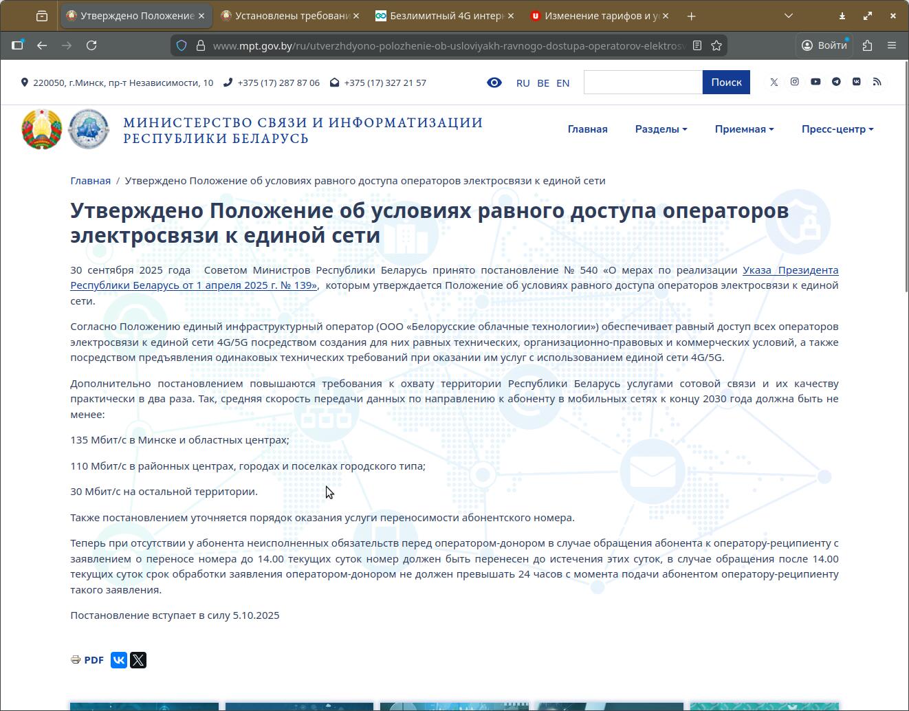The height and width of the screenshot is (711, 909).
Task: Click the browser address bar URL
Action: [x=449, y=45]
